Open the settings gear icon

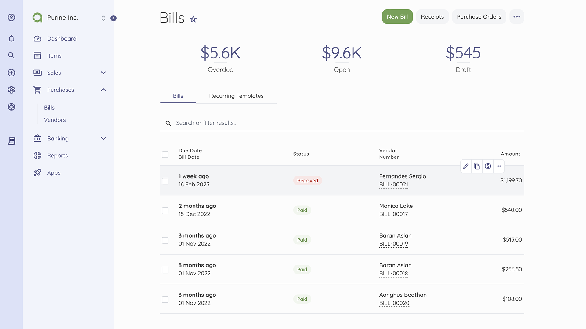tap(11, 90)
